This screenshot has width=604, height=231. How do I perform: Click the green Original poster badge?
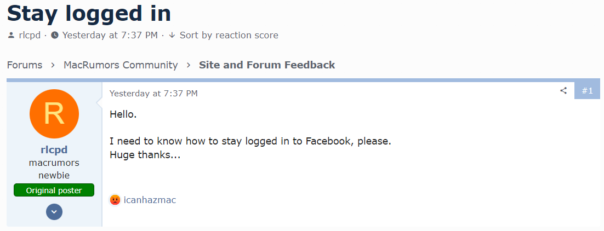[x=54, y=190]
